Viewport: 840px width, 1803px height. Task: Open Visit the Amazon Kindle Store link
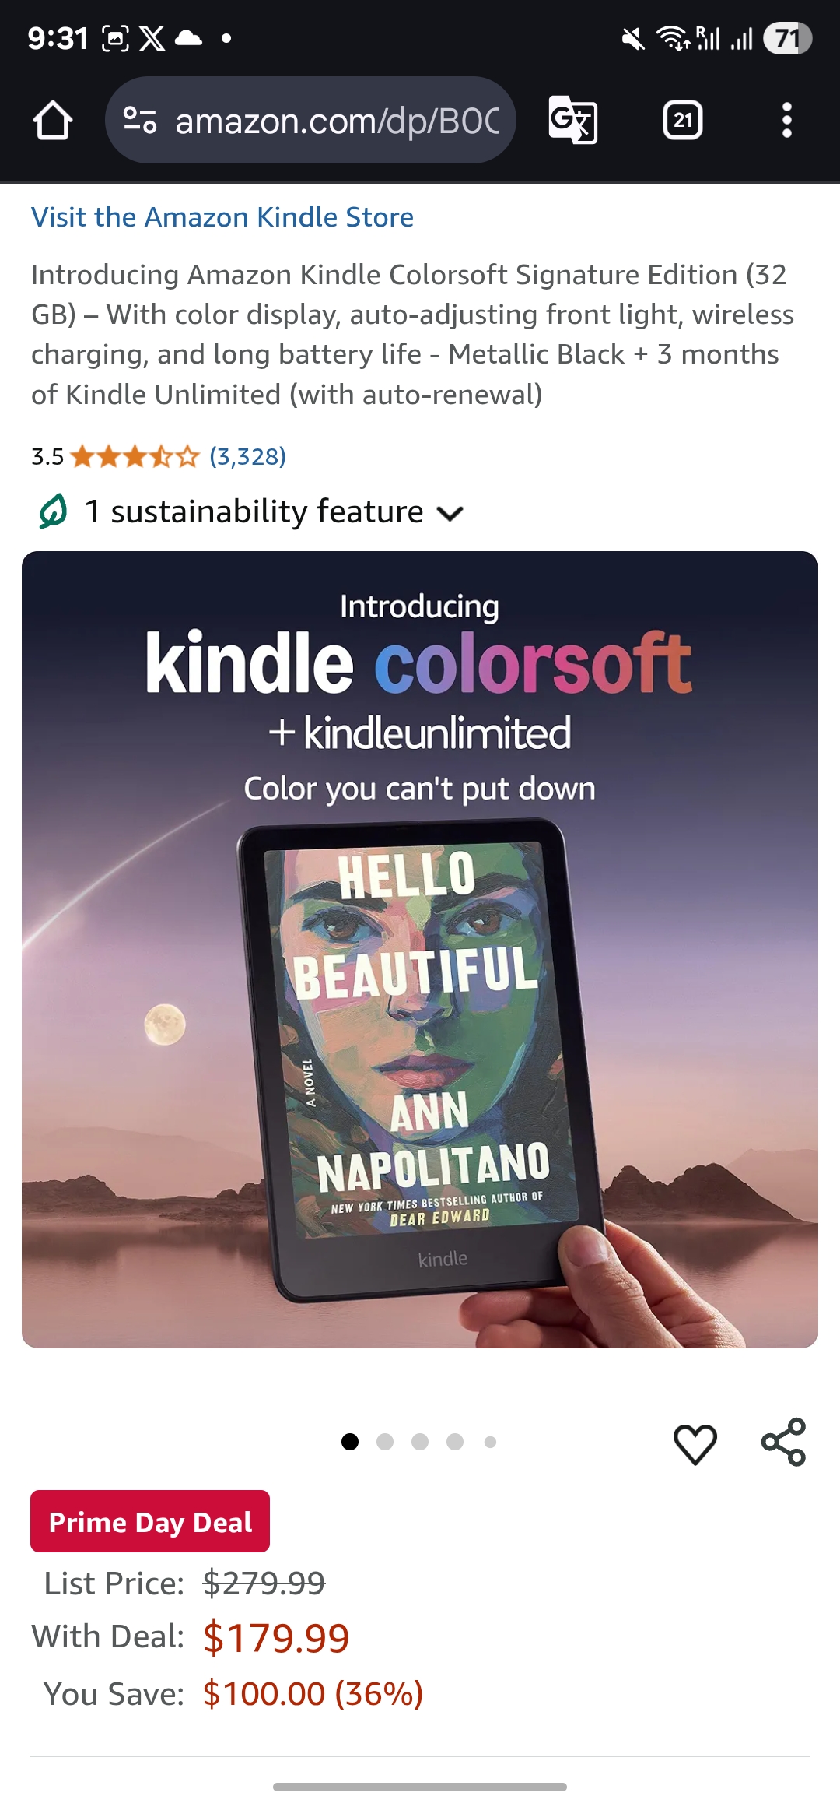pyautogui.click(x=222, y=217)
